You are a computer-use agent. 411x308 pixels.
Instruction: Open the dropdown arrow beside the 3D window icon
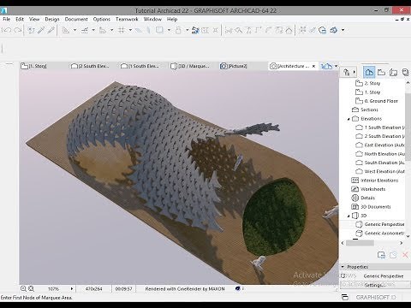342,30
